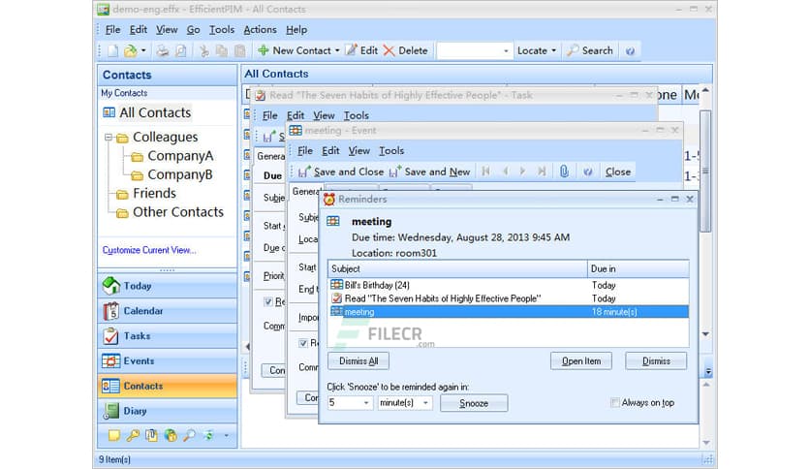The width and height of the screenshot is (810, 469).
Task: Click the Edit pencil button in main toolbar
Action: pos(362,50)
